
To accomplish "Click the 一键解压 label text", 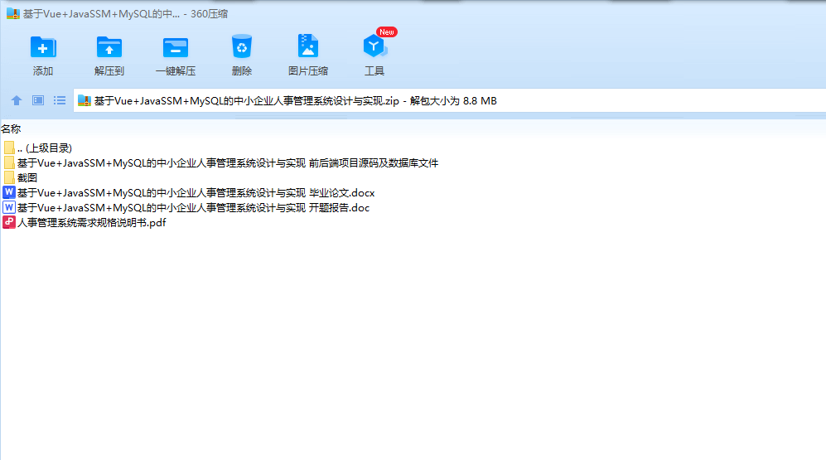I will (176, 70).
